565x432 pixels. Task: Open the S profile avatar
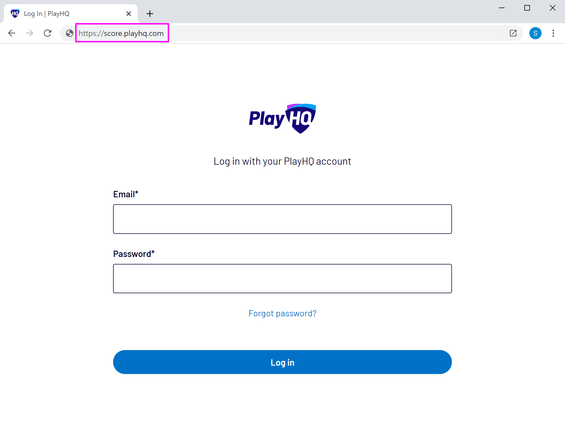coord(535,33)
